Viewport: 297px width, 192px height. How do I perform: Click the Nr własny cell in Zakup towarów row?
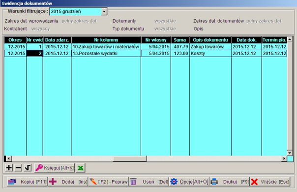click(x=156, y=47)
